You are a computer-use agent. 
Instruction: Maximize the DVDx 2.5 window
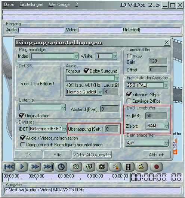[173, 5]
